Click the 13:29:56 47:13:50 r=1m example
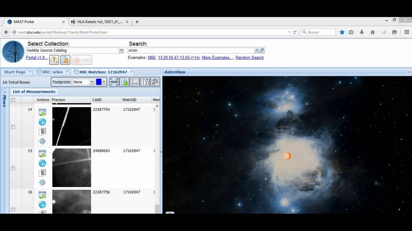The height and width of the screenshot is (231, 412). pos(179,57)
